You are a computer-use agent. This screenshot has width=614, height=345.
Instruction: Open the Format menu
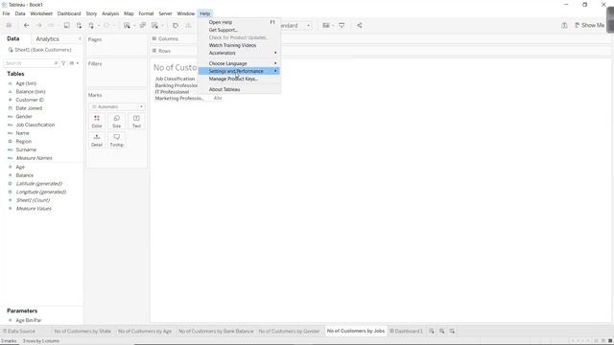tap(146, 13)
